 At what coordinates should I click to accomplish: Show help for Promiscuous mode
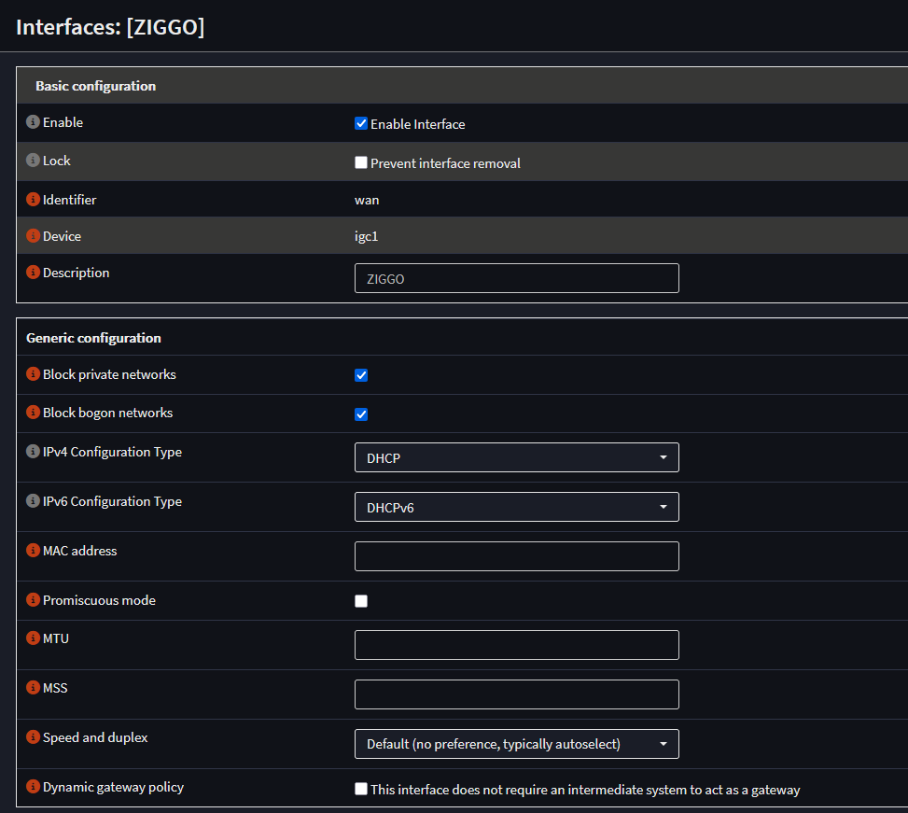33,600
